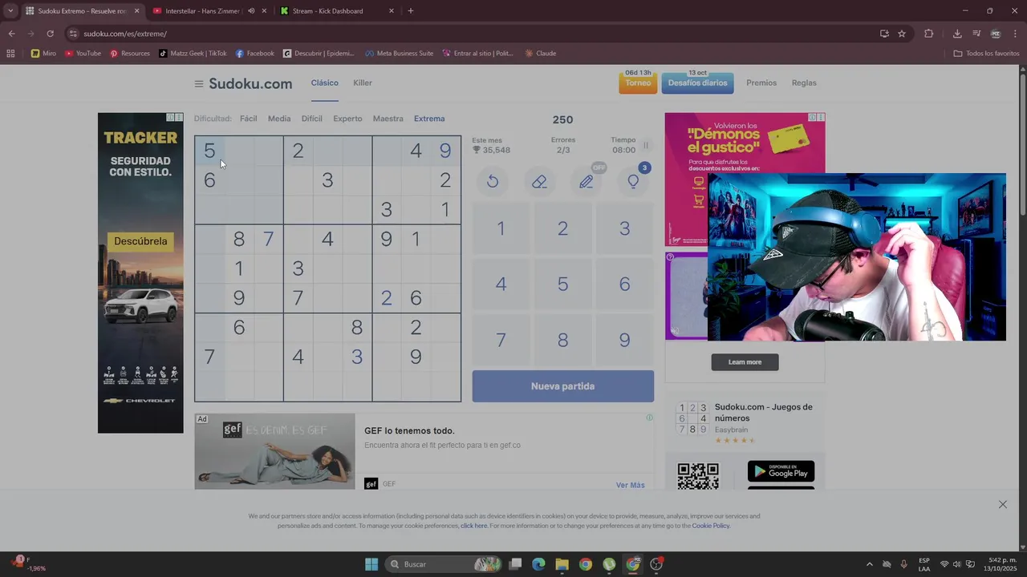The width and height of the screenshot is (1027, 577).
Task: Select the eraser tool icon
Action: pyautogui.click(x=539, y=182)
